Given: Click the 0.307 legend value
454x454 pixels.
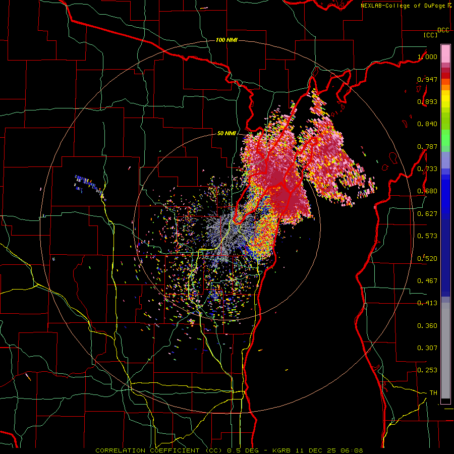Looking at the screenshot, I should tap(427, 348).
